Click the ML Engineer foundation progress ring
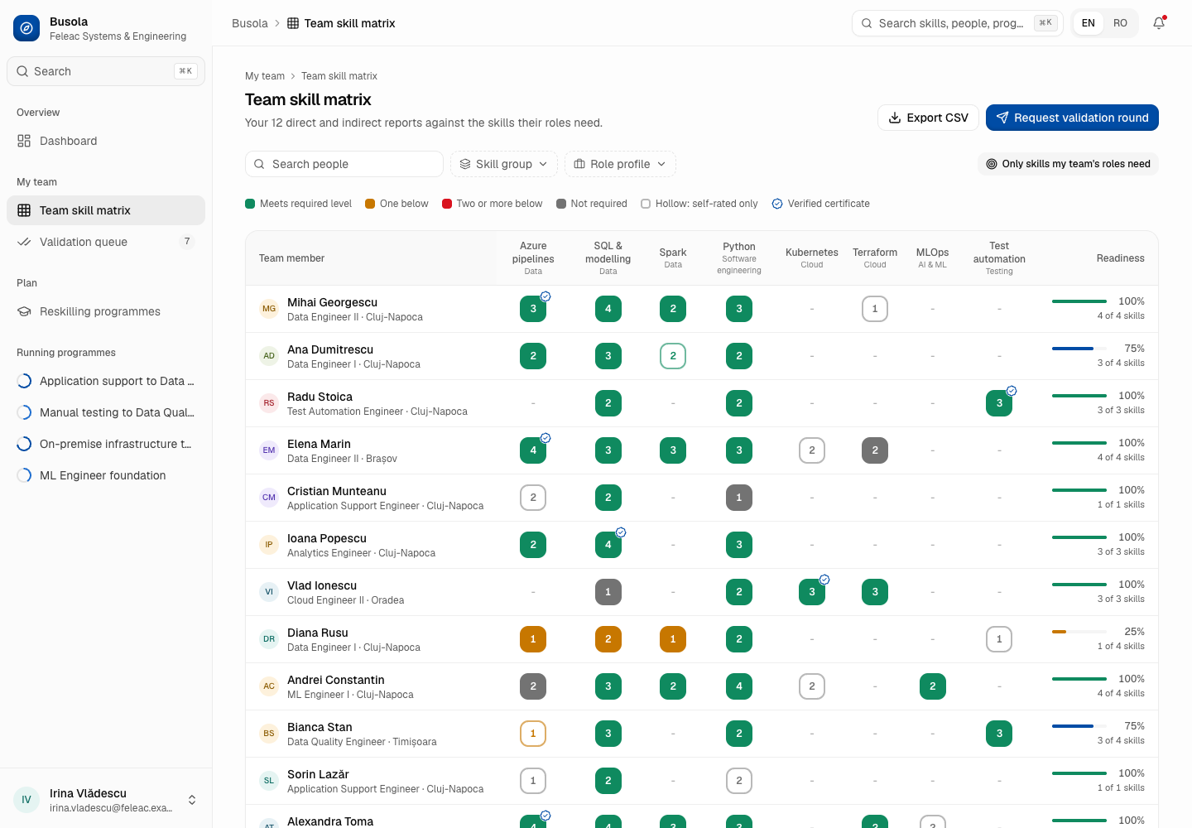Image resolution: width=1192 pixels, height=828 pixels. click(x=24, y=475)
